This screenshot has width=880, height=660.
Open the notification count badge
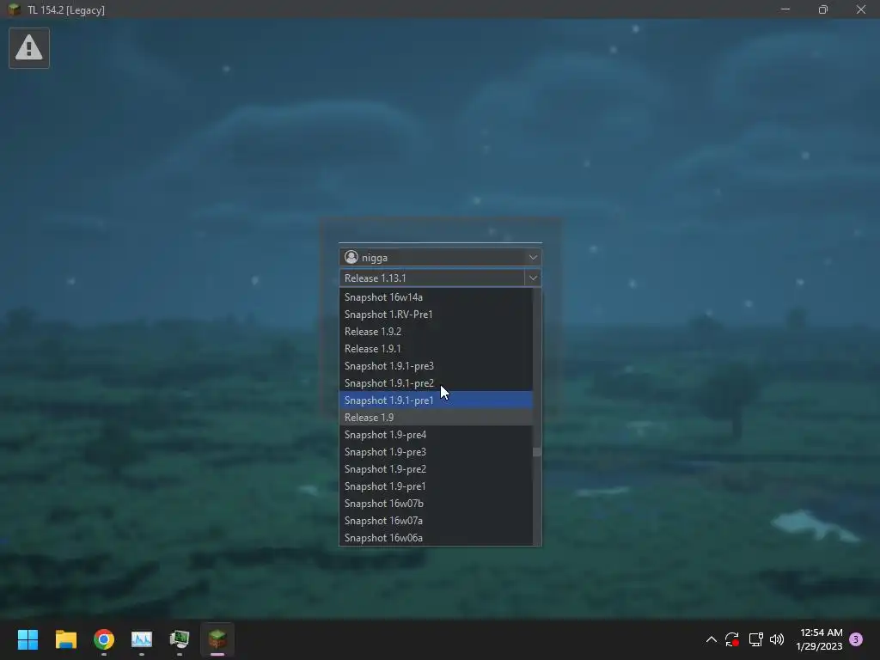[x=856, y=639]
